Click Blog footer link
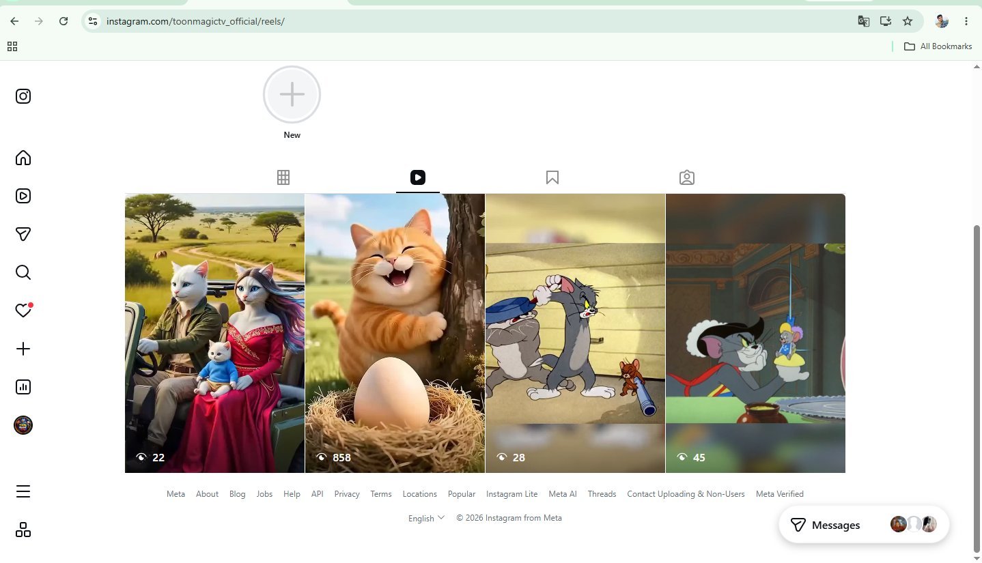This screenshot has height=563, width=982. [x=237, y=494]
